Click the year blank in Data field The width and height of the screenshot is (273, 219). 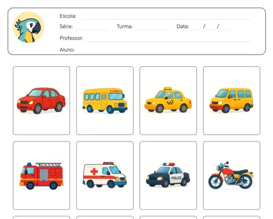point(224,30)
